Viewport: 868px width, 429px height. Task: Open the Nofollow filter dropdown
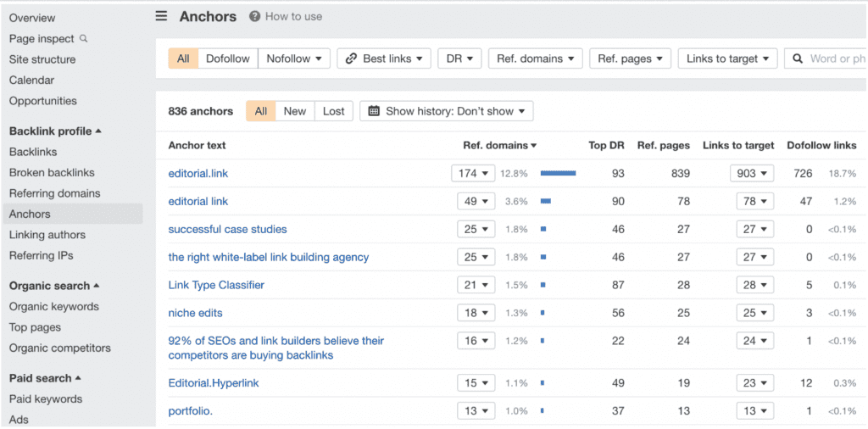(294, 58)
